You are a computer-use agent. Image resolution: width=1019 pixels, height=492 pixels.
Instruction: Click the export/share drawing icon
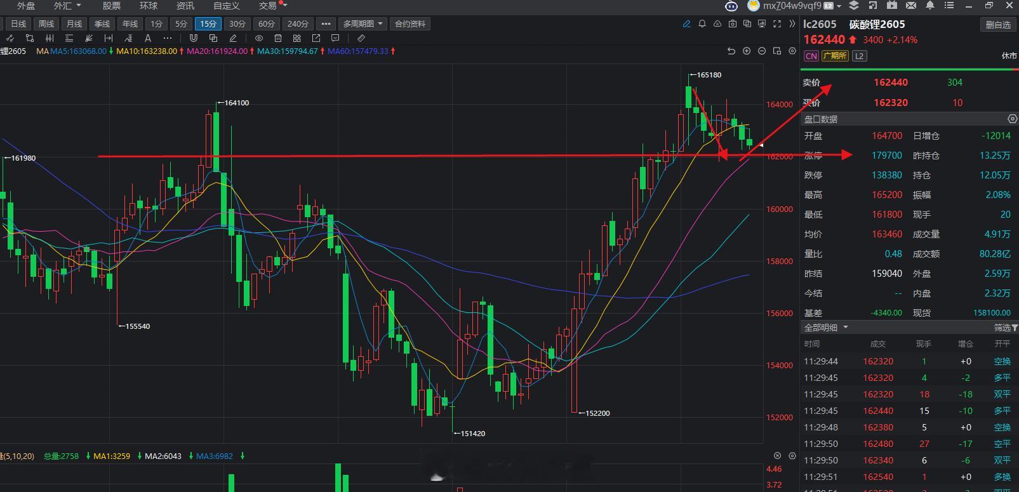(316, 38)
